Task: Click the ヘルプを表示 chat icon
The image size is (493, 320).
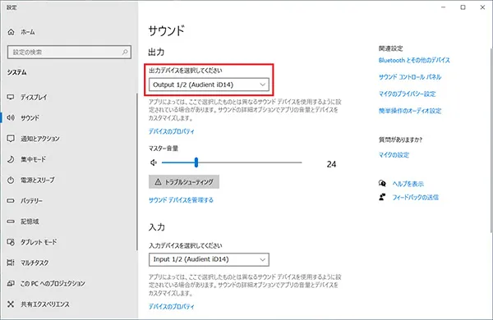Action: tap(382, 184)
